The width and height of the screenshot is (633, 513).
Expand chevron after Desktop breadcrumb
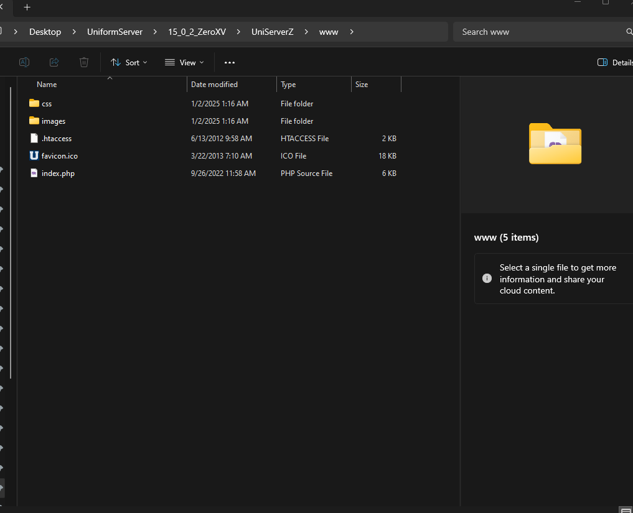(74, 32)
